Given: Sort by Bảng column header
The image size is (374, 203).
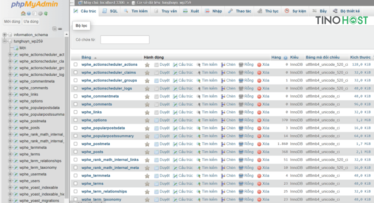Looking at the screenshot, I should click(x=86, y=57).
